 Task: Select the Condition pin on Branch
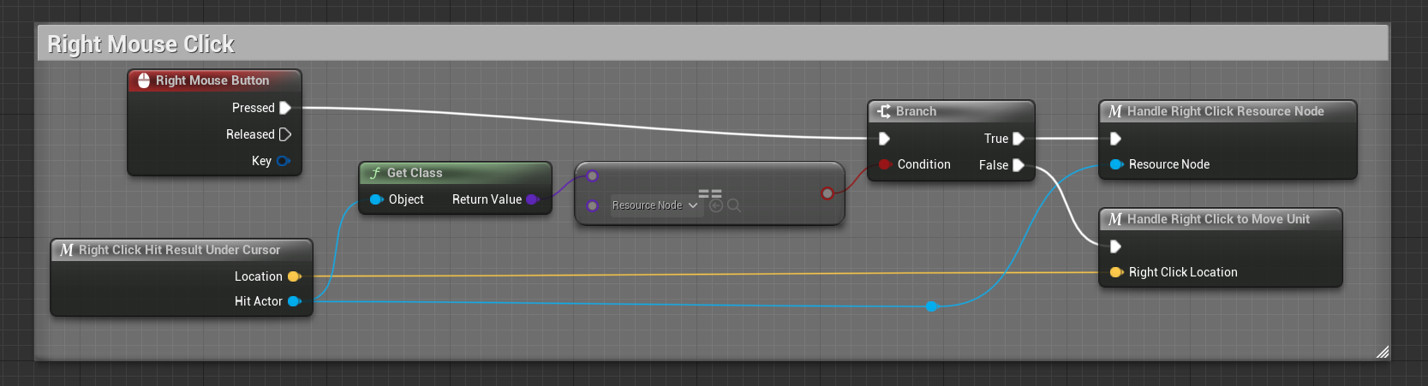884,164
